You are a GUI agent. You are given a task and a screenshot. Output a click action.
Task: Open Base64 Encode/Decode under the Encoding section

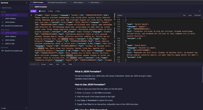[x=13, y=50]
